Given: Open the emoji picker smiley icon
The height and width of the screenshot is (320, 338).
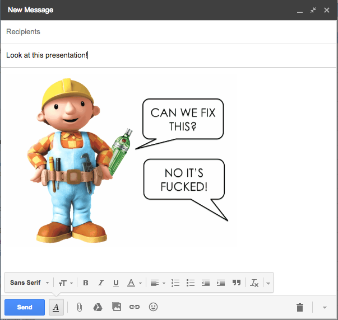Looking at the screenshot, I should 153,307.
